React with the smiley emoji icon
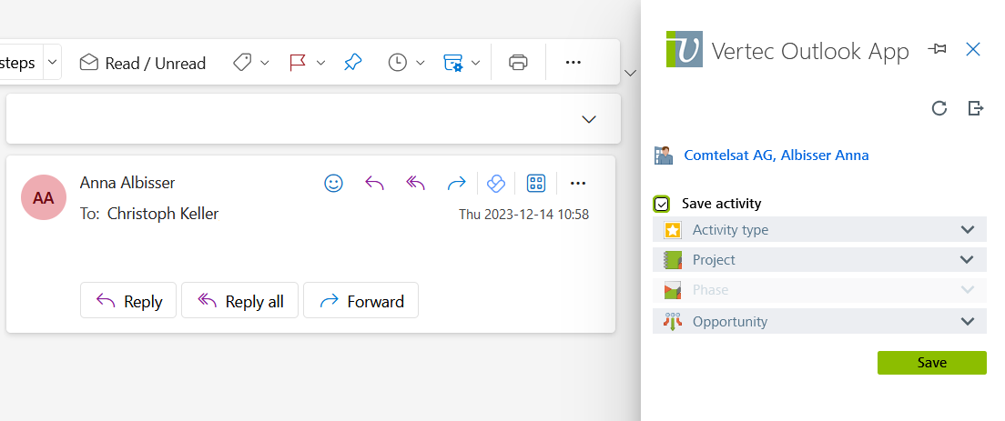Screen dimensions: 1005x421 (x=333, y=184)
